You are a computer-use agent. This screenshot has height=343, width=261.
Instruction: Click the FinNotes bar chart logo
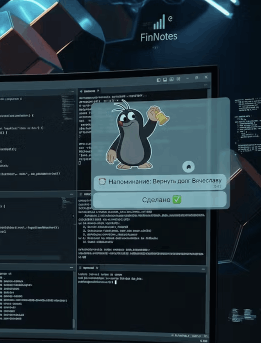160,23
